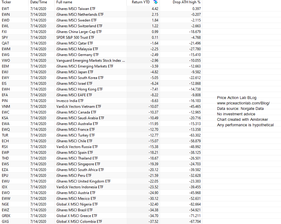This screenshot has height=224, width=281.
Task: Click iShares MSCI Canada ETF name
Action: coord(76,112)
